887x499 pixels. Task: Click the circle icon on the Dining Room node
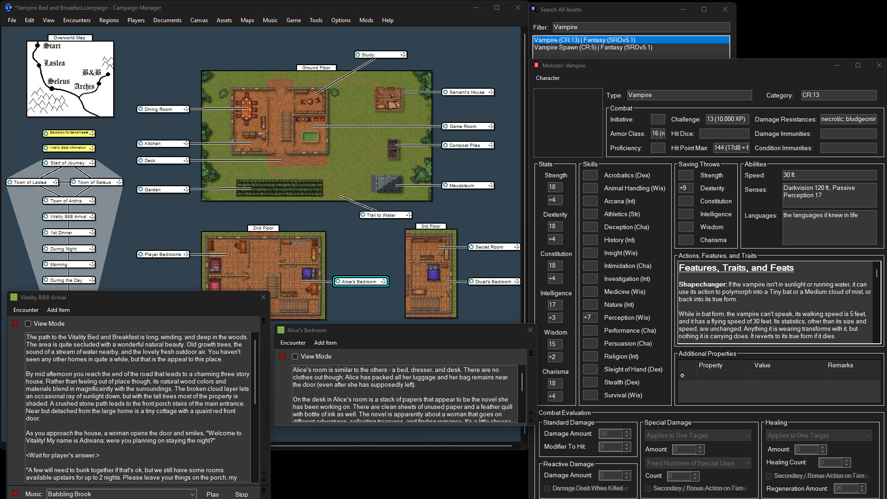coord(140,109)
